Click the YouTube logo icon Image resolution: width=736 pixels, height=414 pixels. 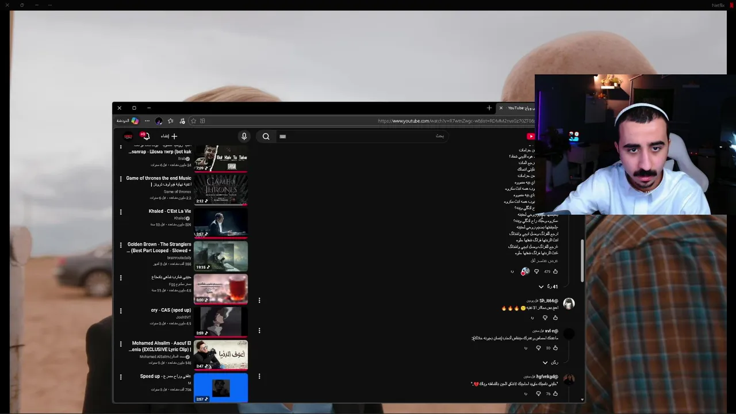click(530, 136)
